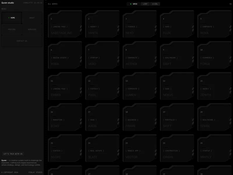Switch to 2-COL view mode

pyautogui.click(x=155, y=4)
